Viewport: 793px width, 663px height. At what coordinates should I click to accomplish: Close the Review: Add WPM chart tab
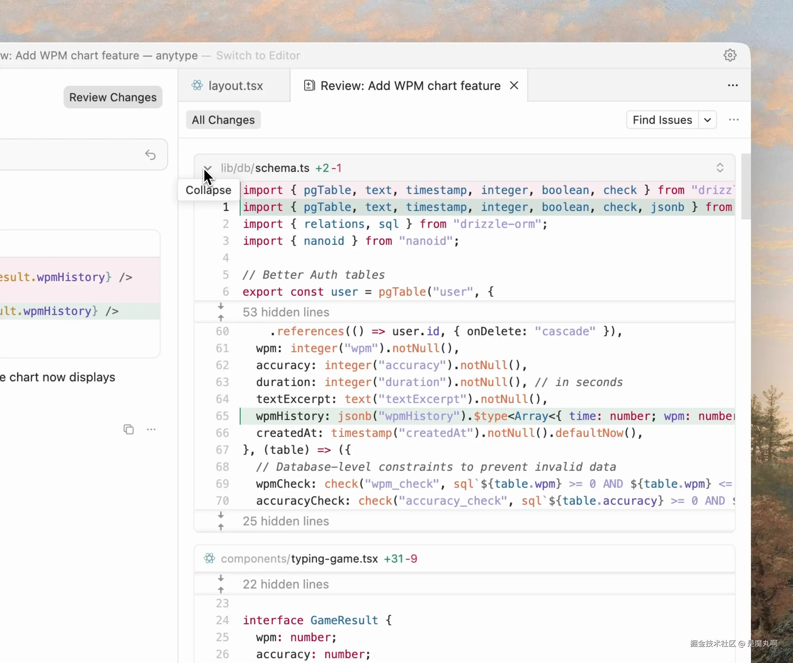[x=514, y=85]
